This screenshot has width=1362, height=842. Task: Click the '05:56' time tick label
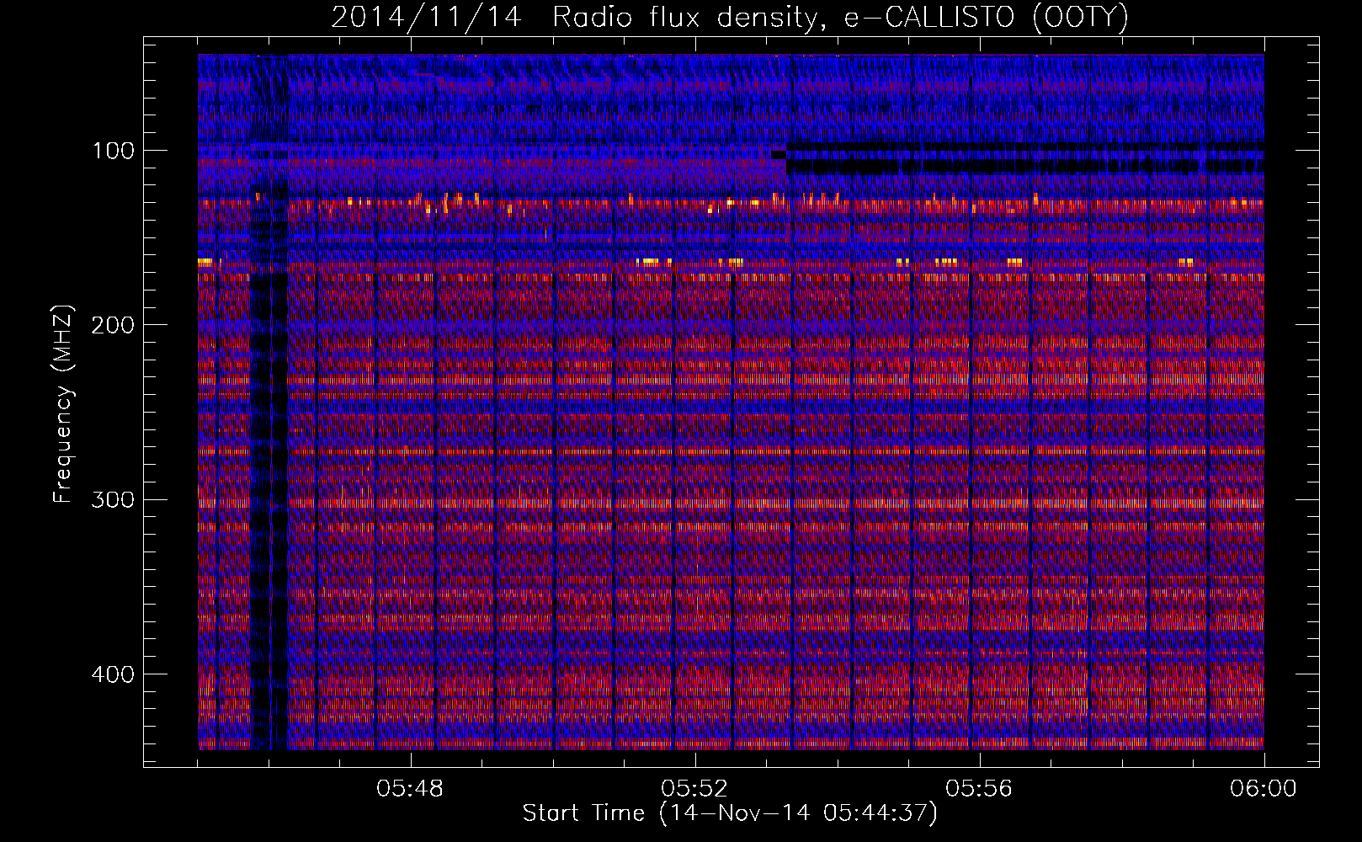click(980, 789)
